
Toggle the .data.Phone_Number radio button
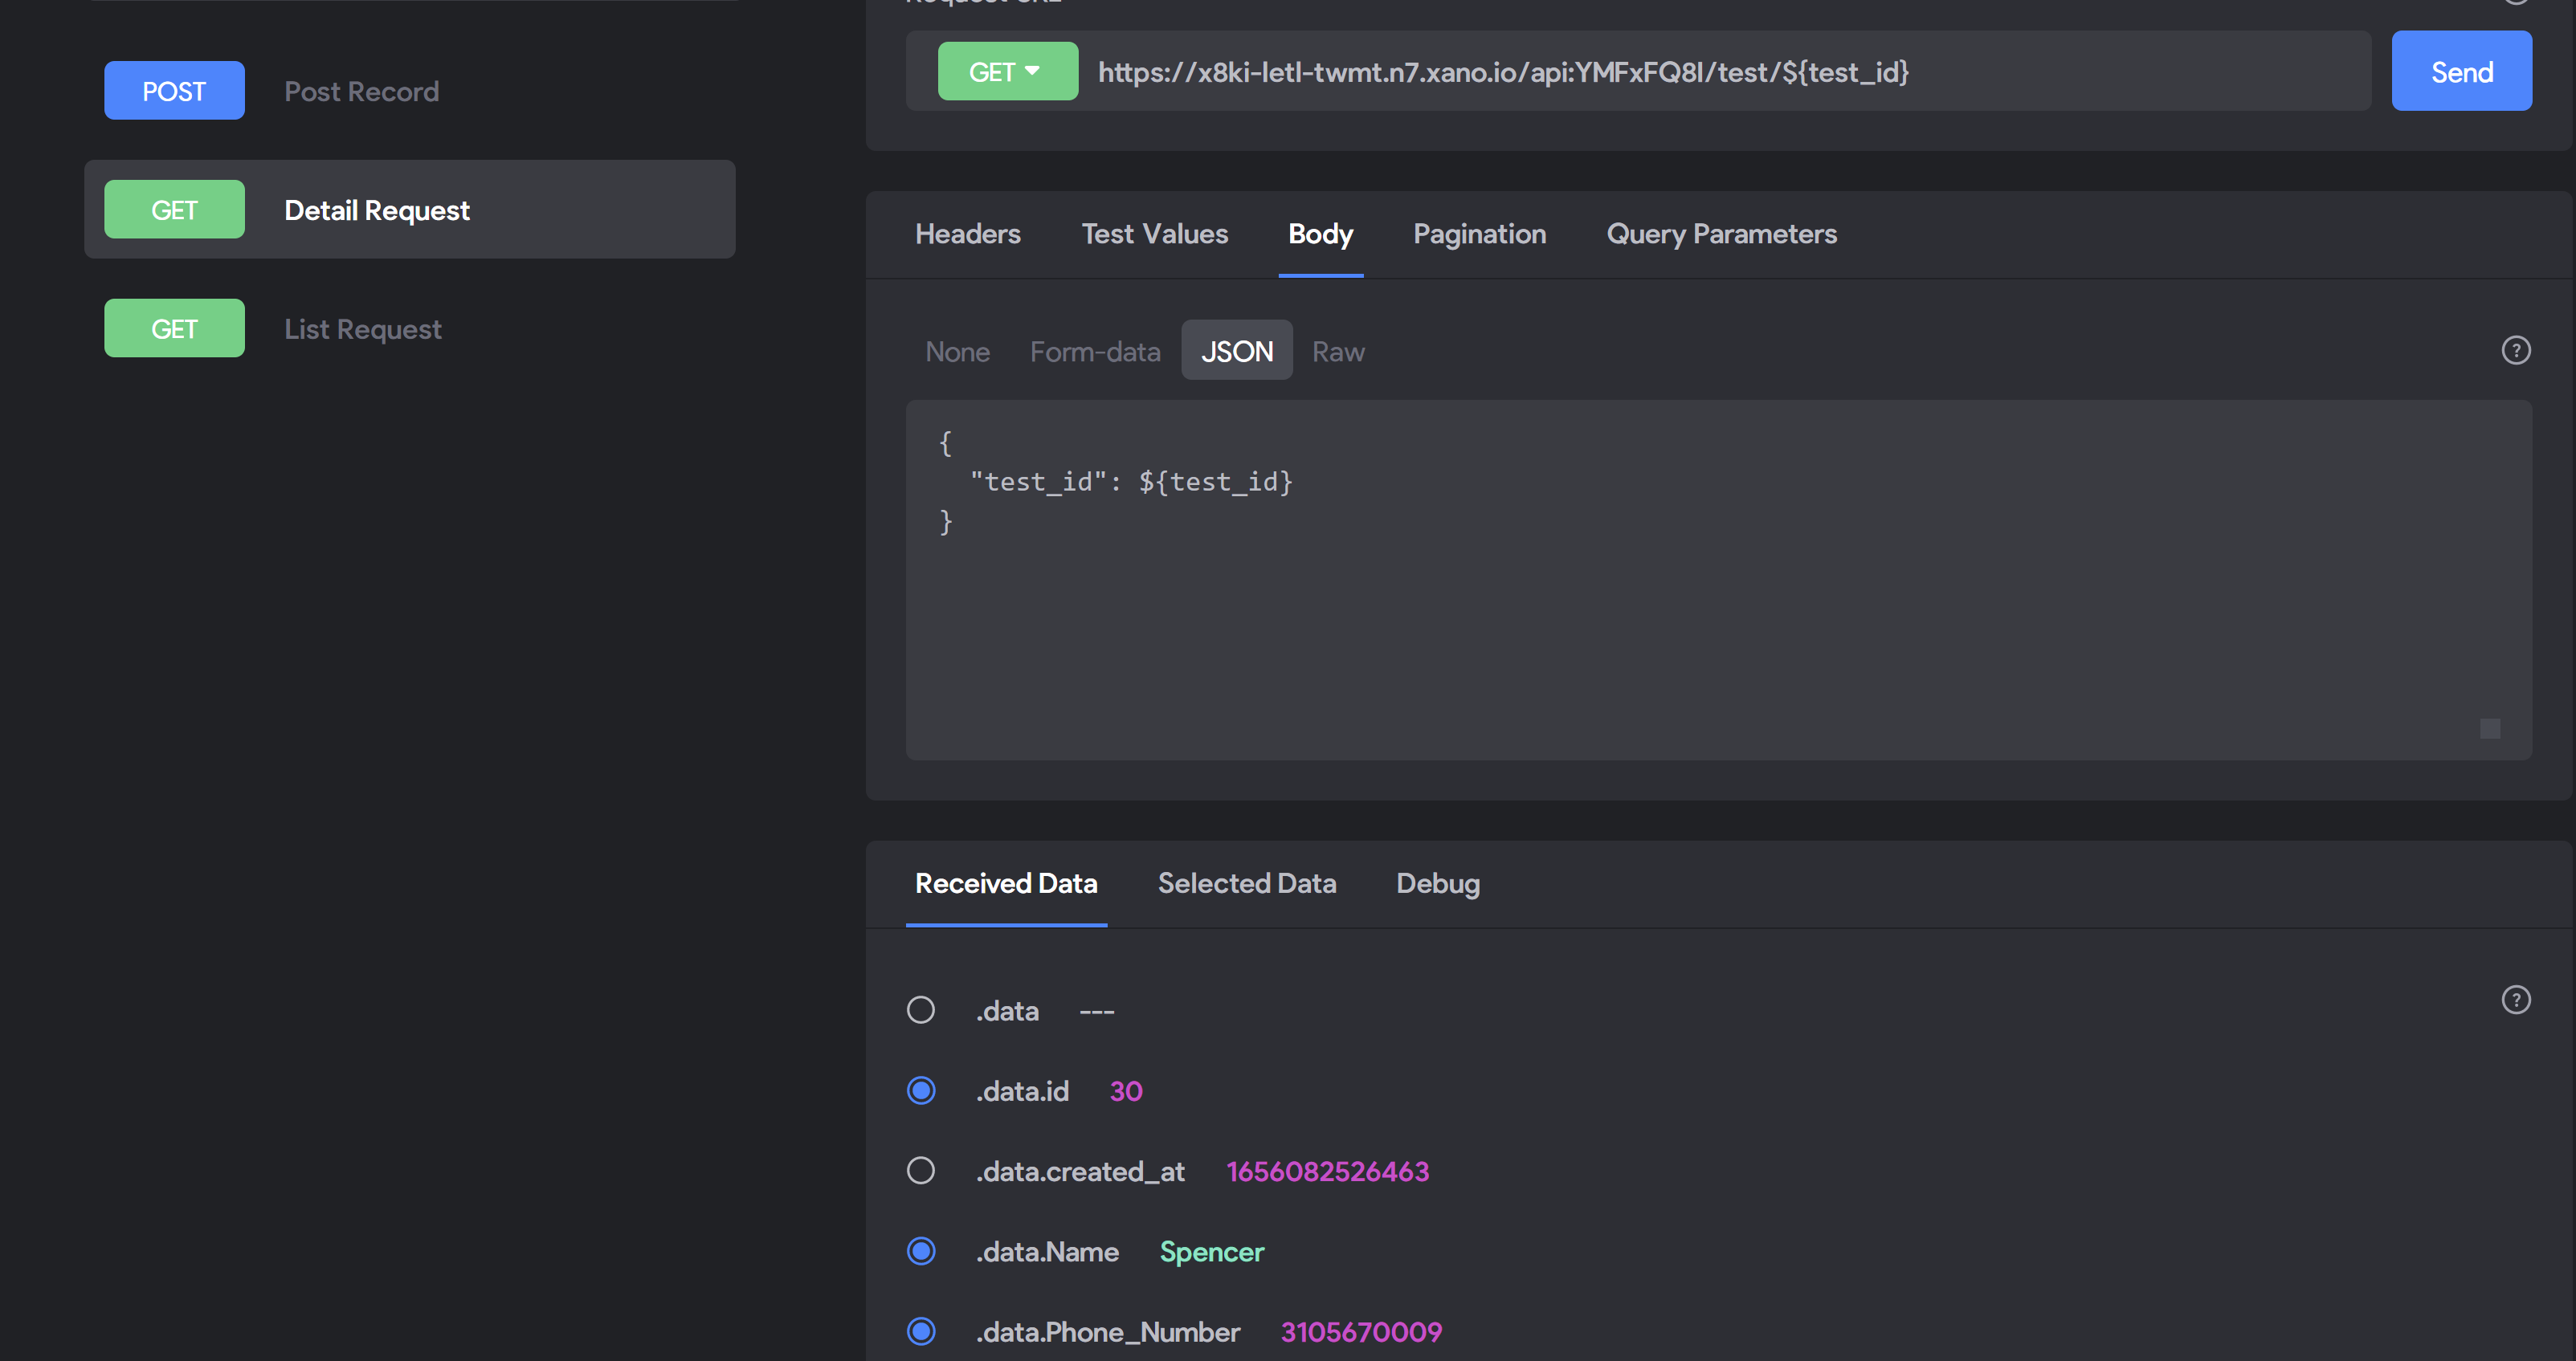point(920,1331)
